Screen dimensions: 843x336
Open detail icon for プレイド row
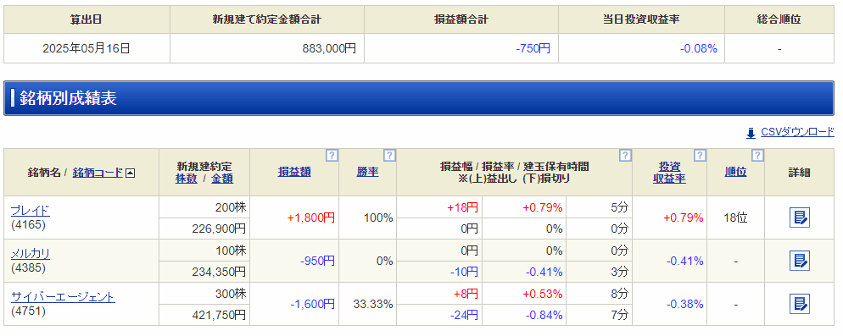pyautogui.click(x=800, y=218)
